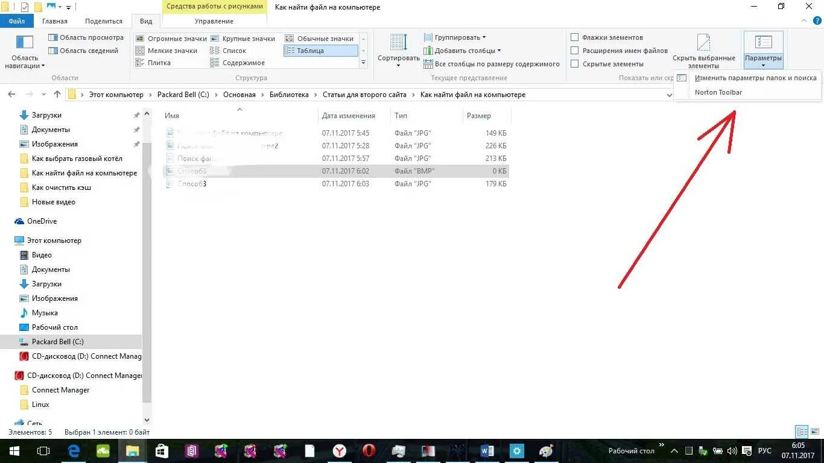Click Библиотека in the address path
The image size is (824, 463).
(x=289, y=95)
